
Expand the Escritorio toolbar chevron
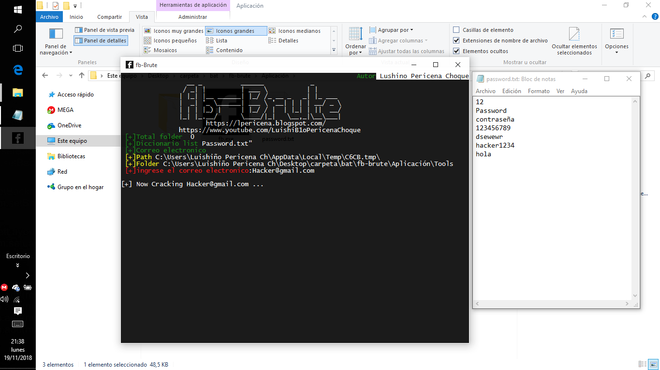pos(18,265)
